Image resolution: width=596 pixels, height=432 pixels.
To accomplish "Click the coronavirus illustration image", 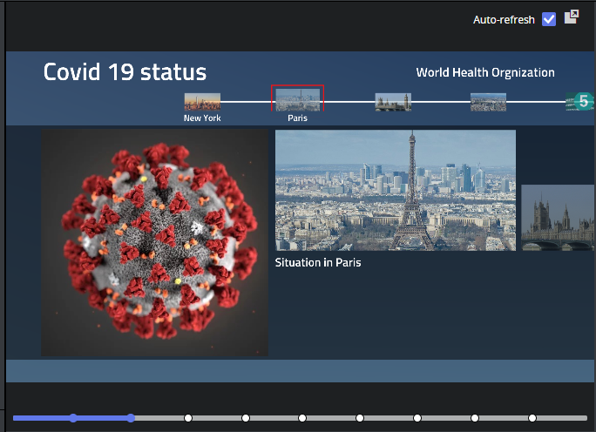I will (x=154, y=243).
